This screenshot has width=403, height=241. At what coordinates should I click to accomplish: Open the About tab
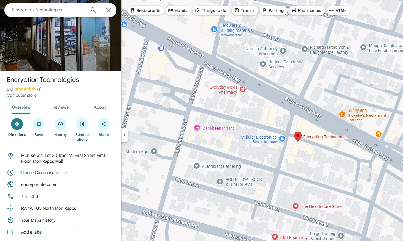pyautogui.click(x=100, y=107)
